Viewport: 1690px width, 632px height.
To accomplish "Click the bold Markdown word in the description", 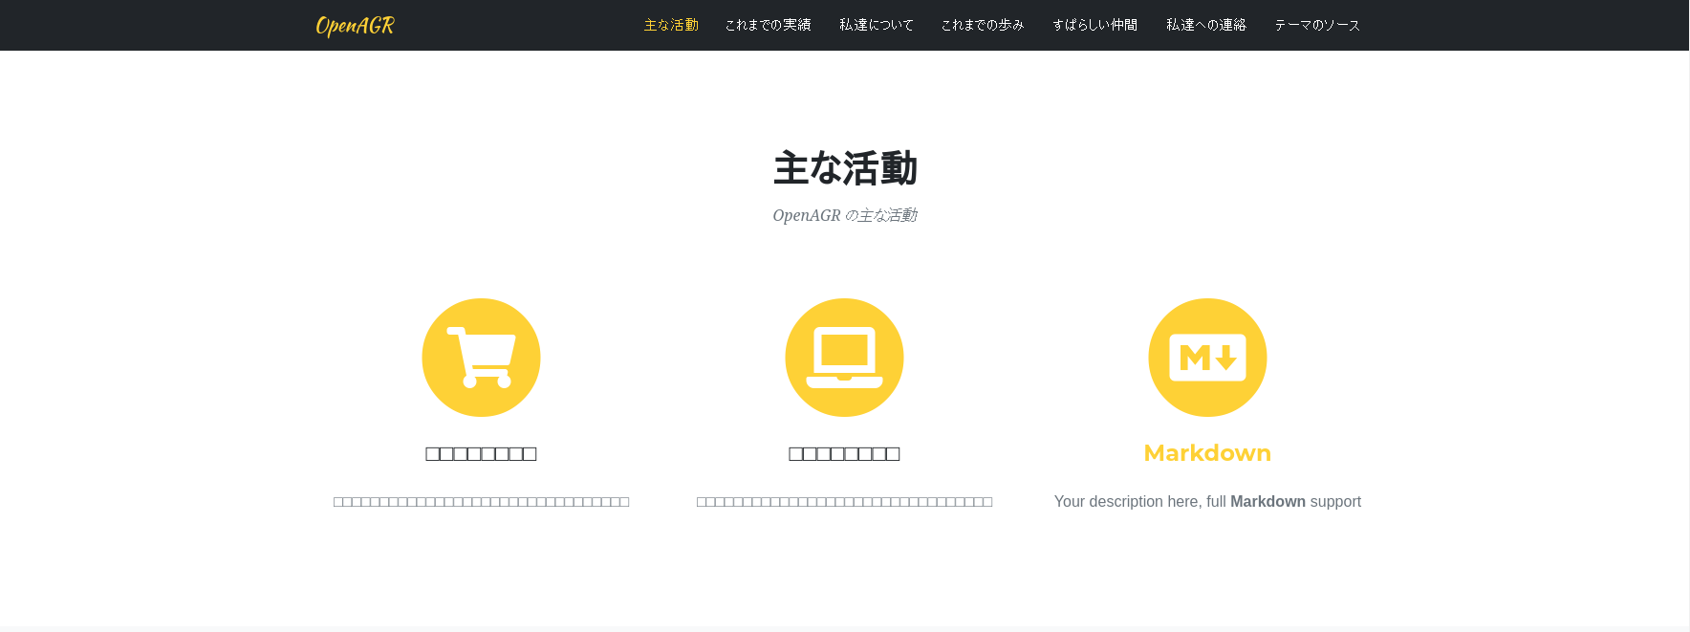I will 1267,502.
